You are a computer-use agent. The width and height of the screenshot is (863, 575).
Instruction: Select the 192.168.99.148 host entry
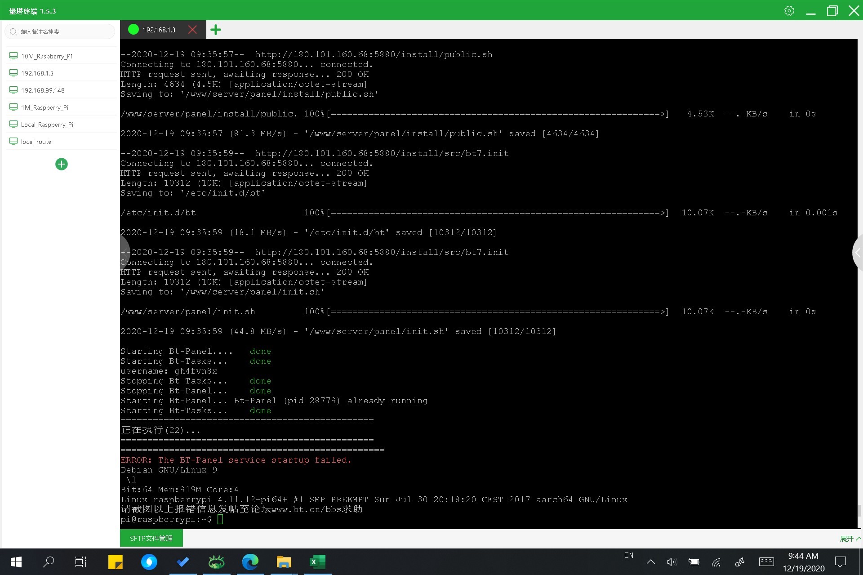(x=62, y=90)
